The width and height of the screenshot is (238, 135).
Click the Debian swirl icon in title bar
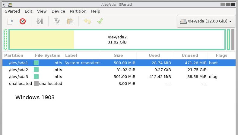(x=5, y=4)
